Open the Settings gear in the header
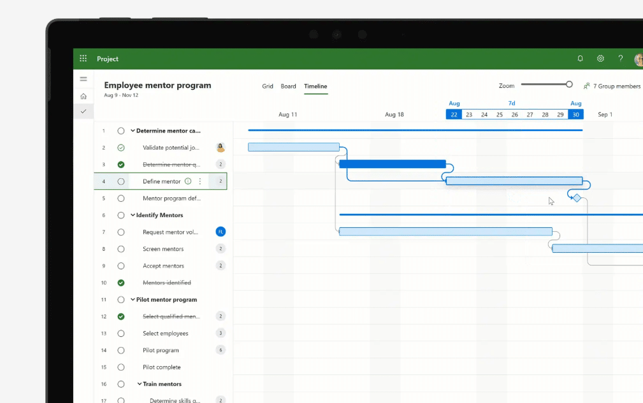The width and height of the screenshot is (643, 403). pyautogui.click(x=600, y=58)
